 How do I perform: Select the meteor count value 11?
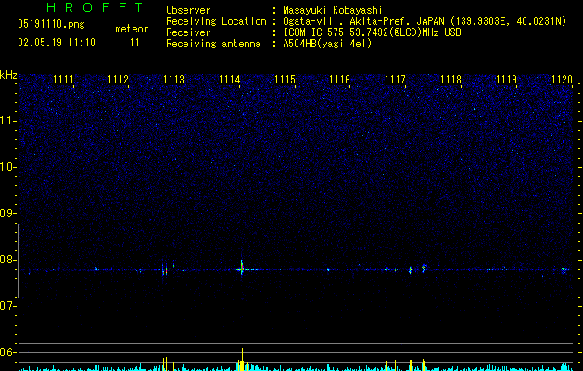(x=134, y=43)
